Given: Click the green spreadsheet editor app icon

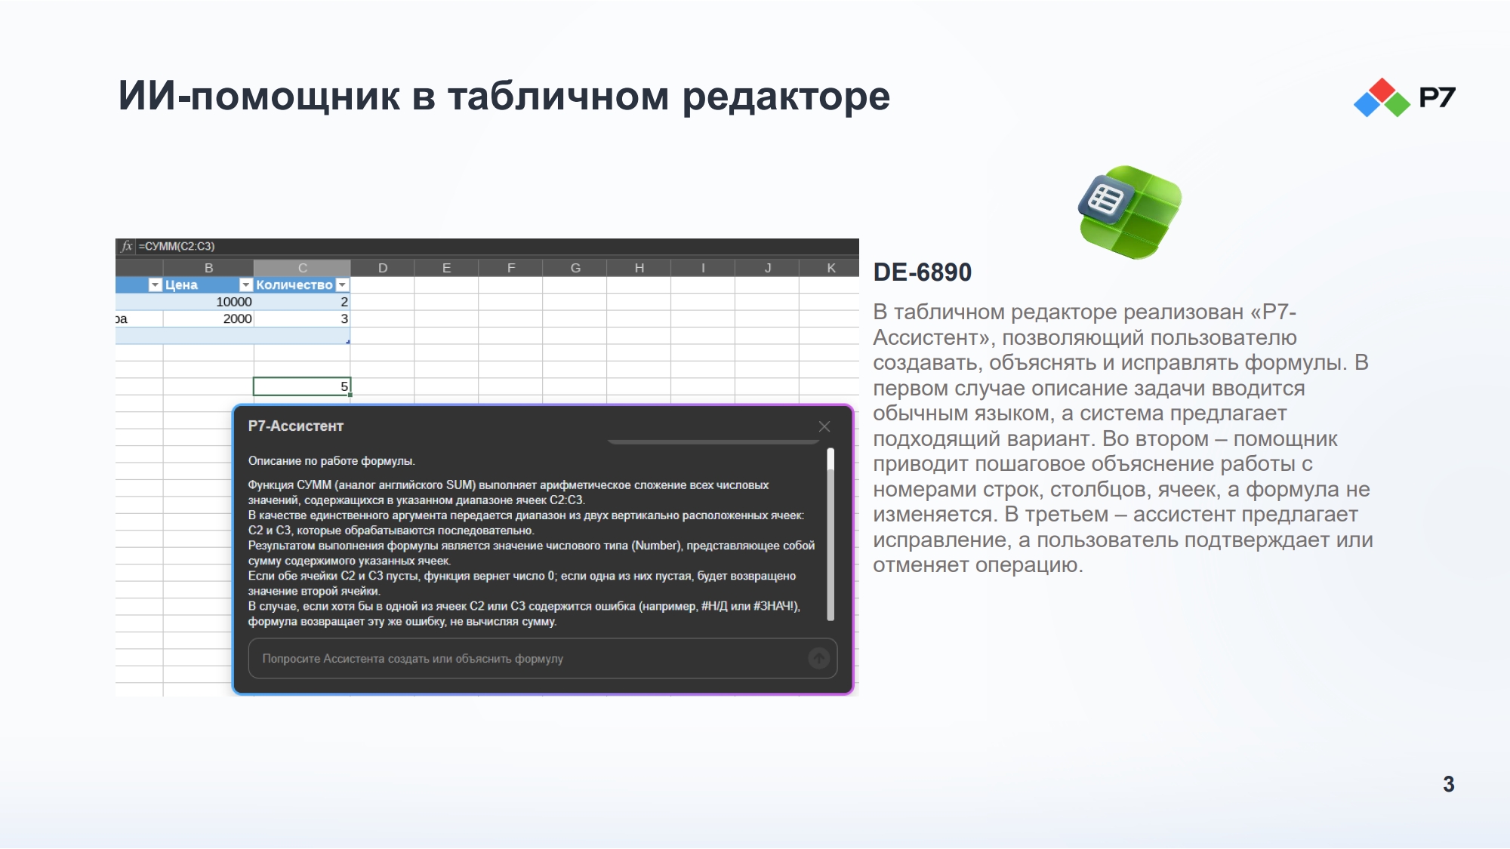Looking at the screenshot, I should [x=1130, y=212].
